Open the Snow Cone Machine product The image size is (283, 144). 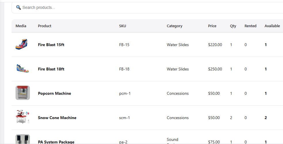[x=57, y=118]
